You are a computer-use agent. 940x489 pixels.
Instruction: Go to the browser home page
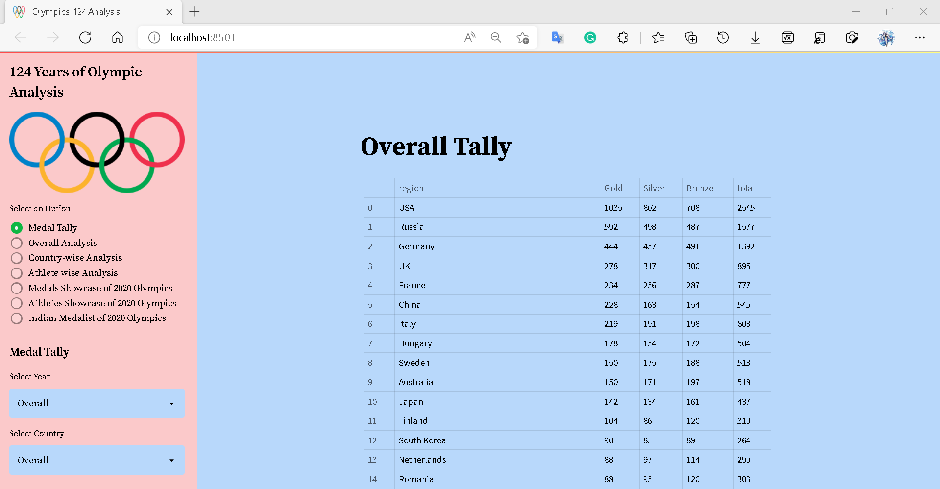[118, 37]
